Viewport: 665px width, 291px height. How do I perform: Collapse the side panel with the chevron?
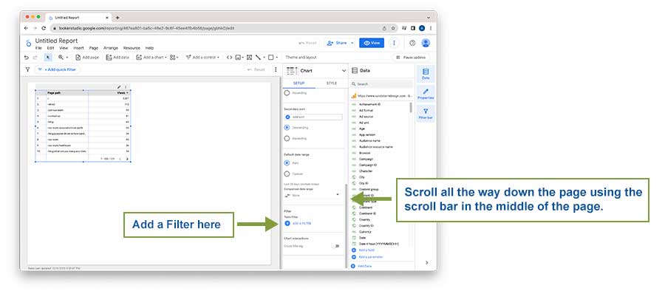426,263
